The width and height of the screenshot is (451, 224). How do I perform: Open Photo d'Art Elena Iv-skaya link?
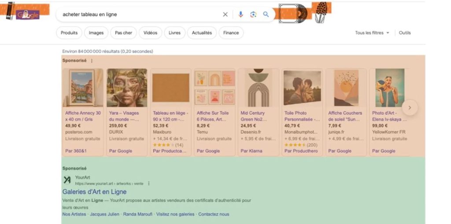click(x=389, y=116)
